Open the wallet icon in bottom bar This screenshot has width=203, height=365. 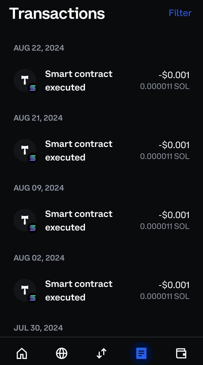click(x=181, y=353)
